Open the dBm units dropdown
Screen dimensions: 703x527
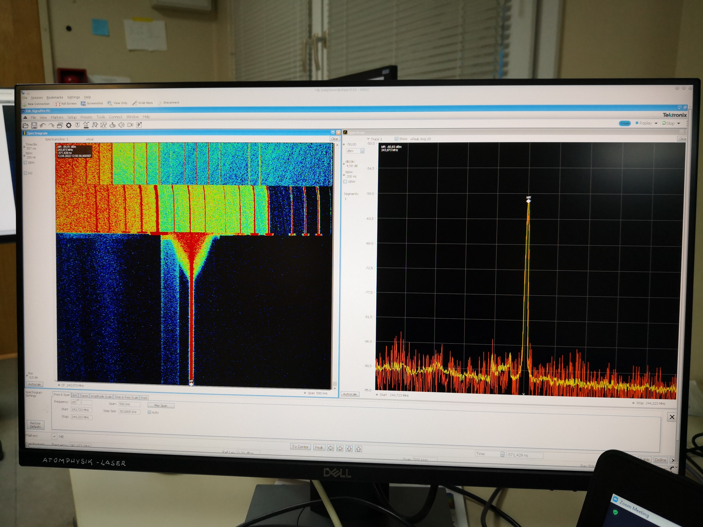tap(362, 151)
